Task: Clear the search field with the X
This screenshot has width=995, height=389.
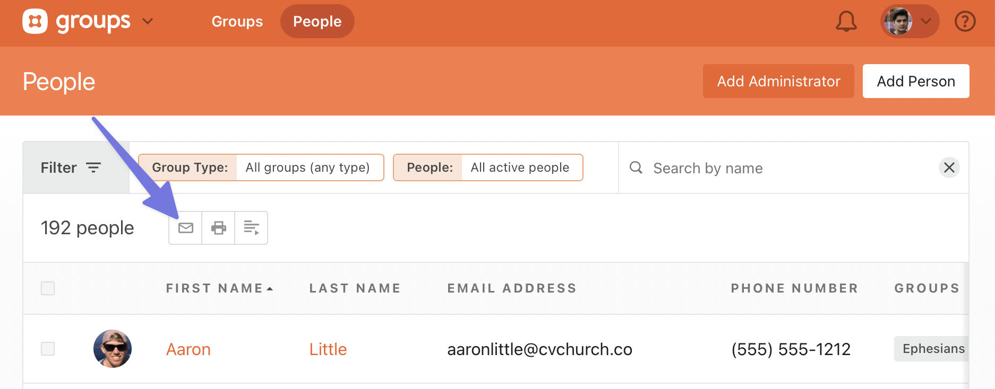Action: [950, 167]
